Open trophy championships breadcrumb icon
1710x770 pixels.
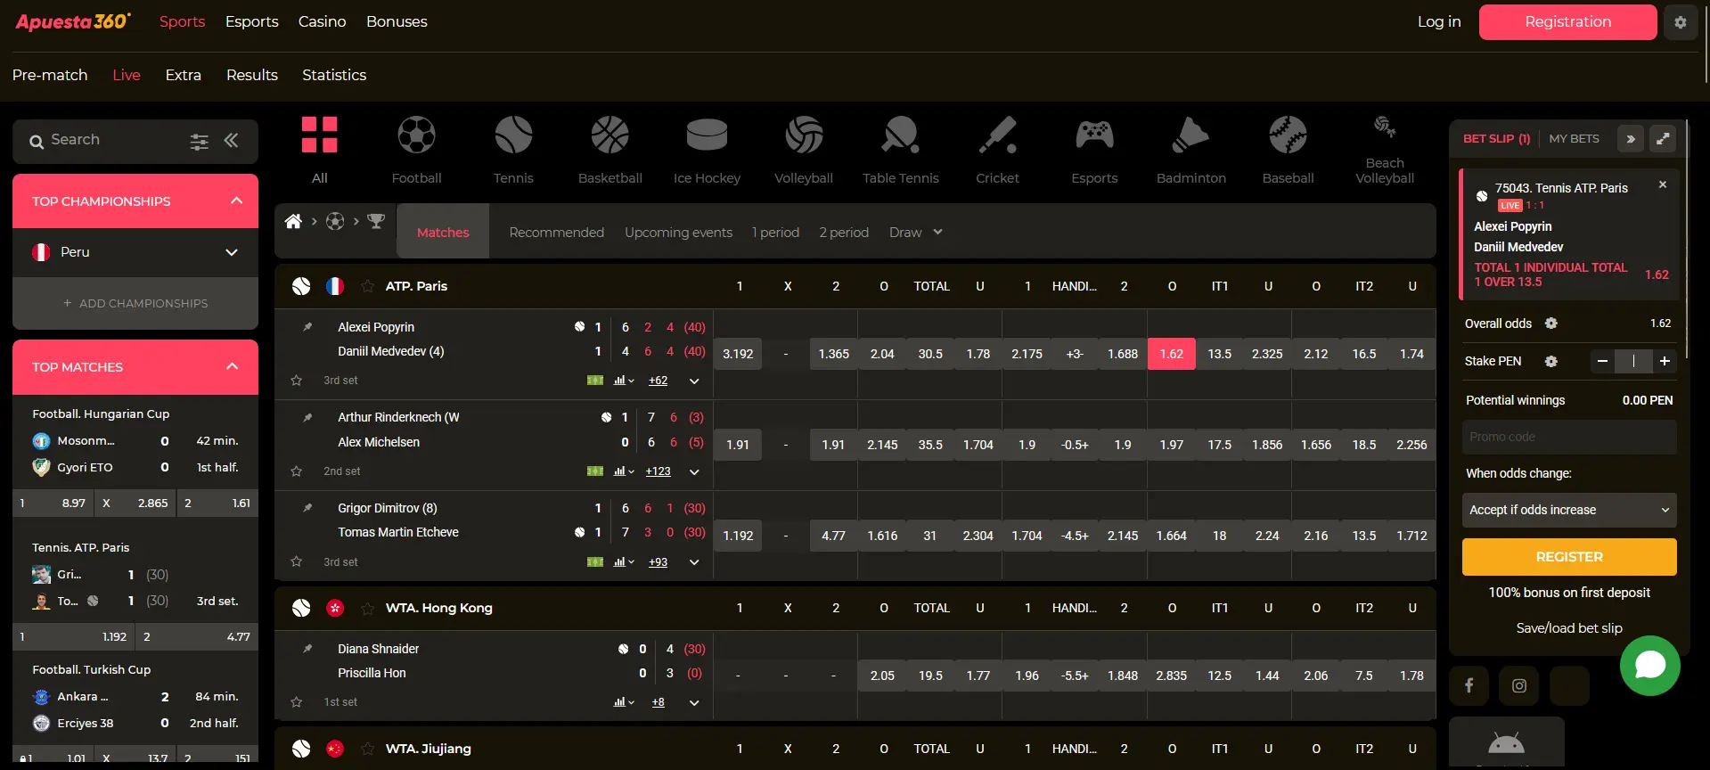point(376,221)
